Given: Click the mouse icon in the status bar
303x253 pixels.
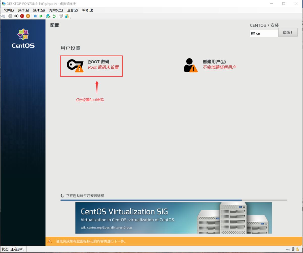Looking at the screenshot, I should point(293,249).
